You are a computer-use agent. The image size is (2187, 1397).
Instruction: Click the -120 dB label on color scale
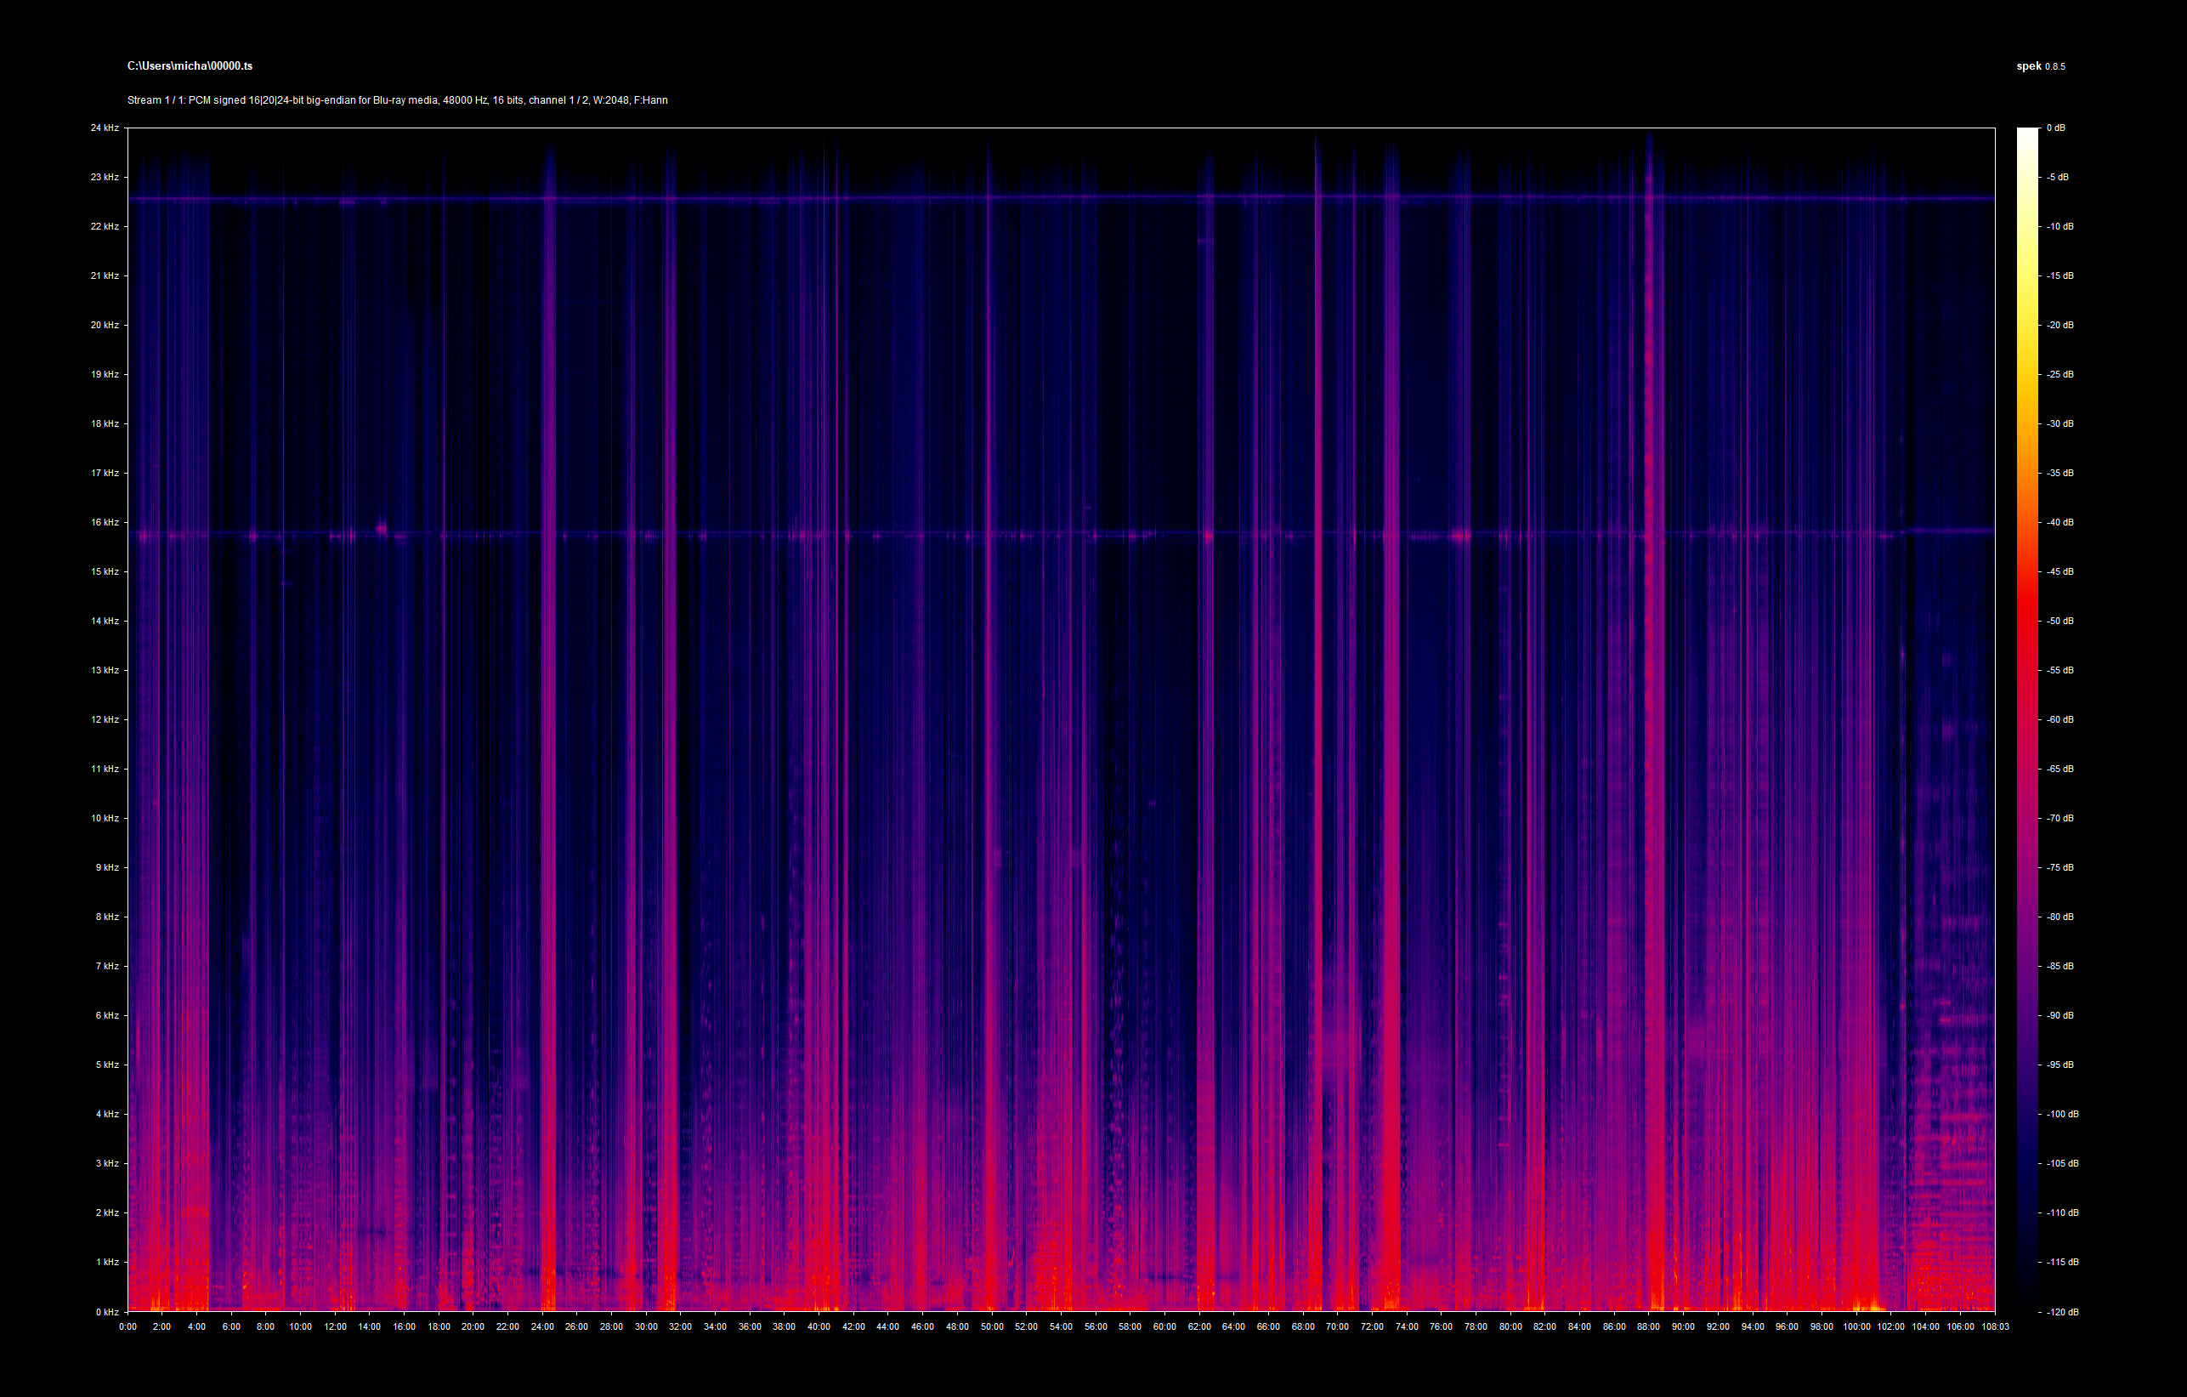(x=2062, y=1312)
